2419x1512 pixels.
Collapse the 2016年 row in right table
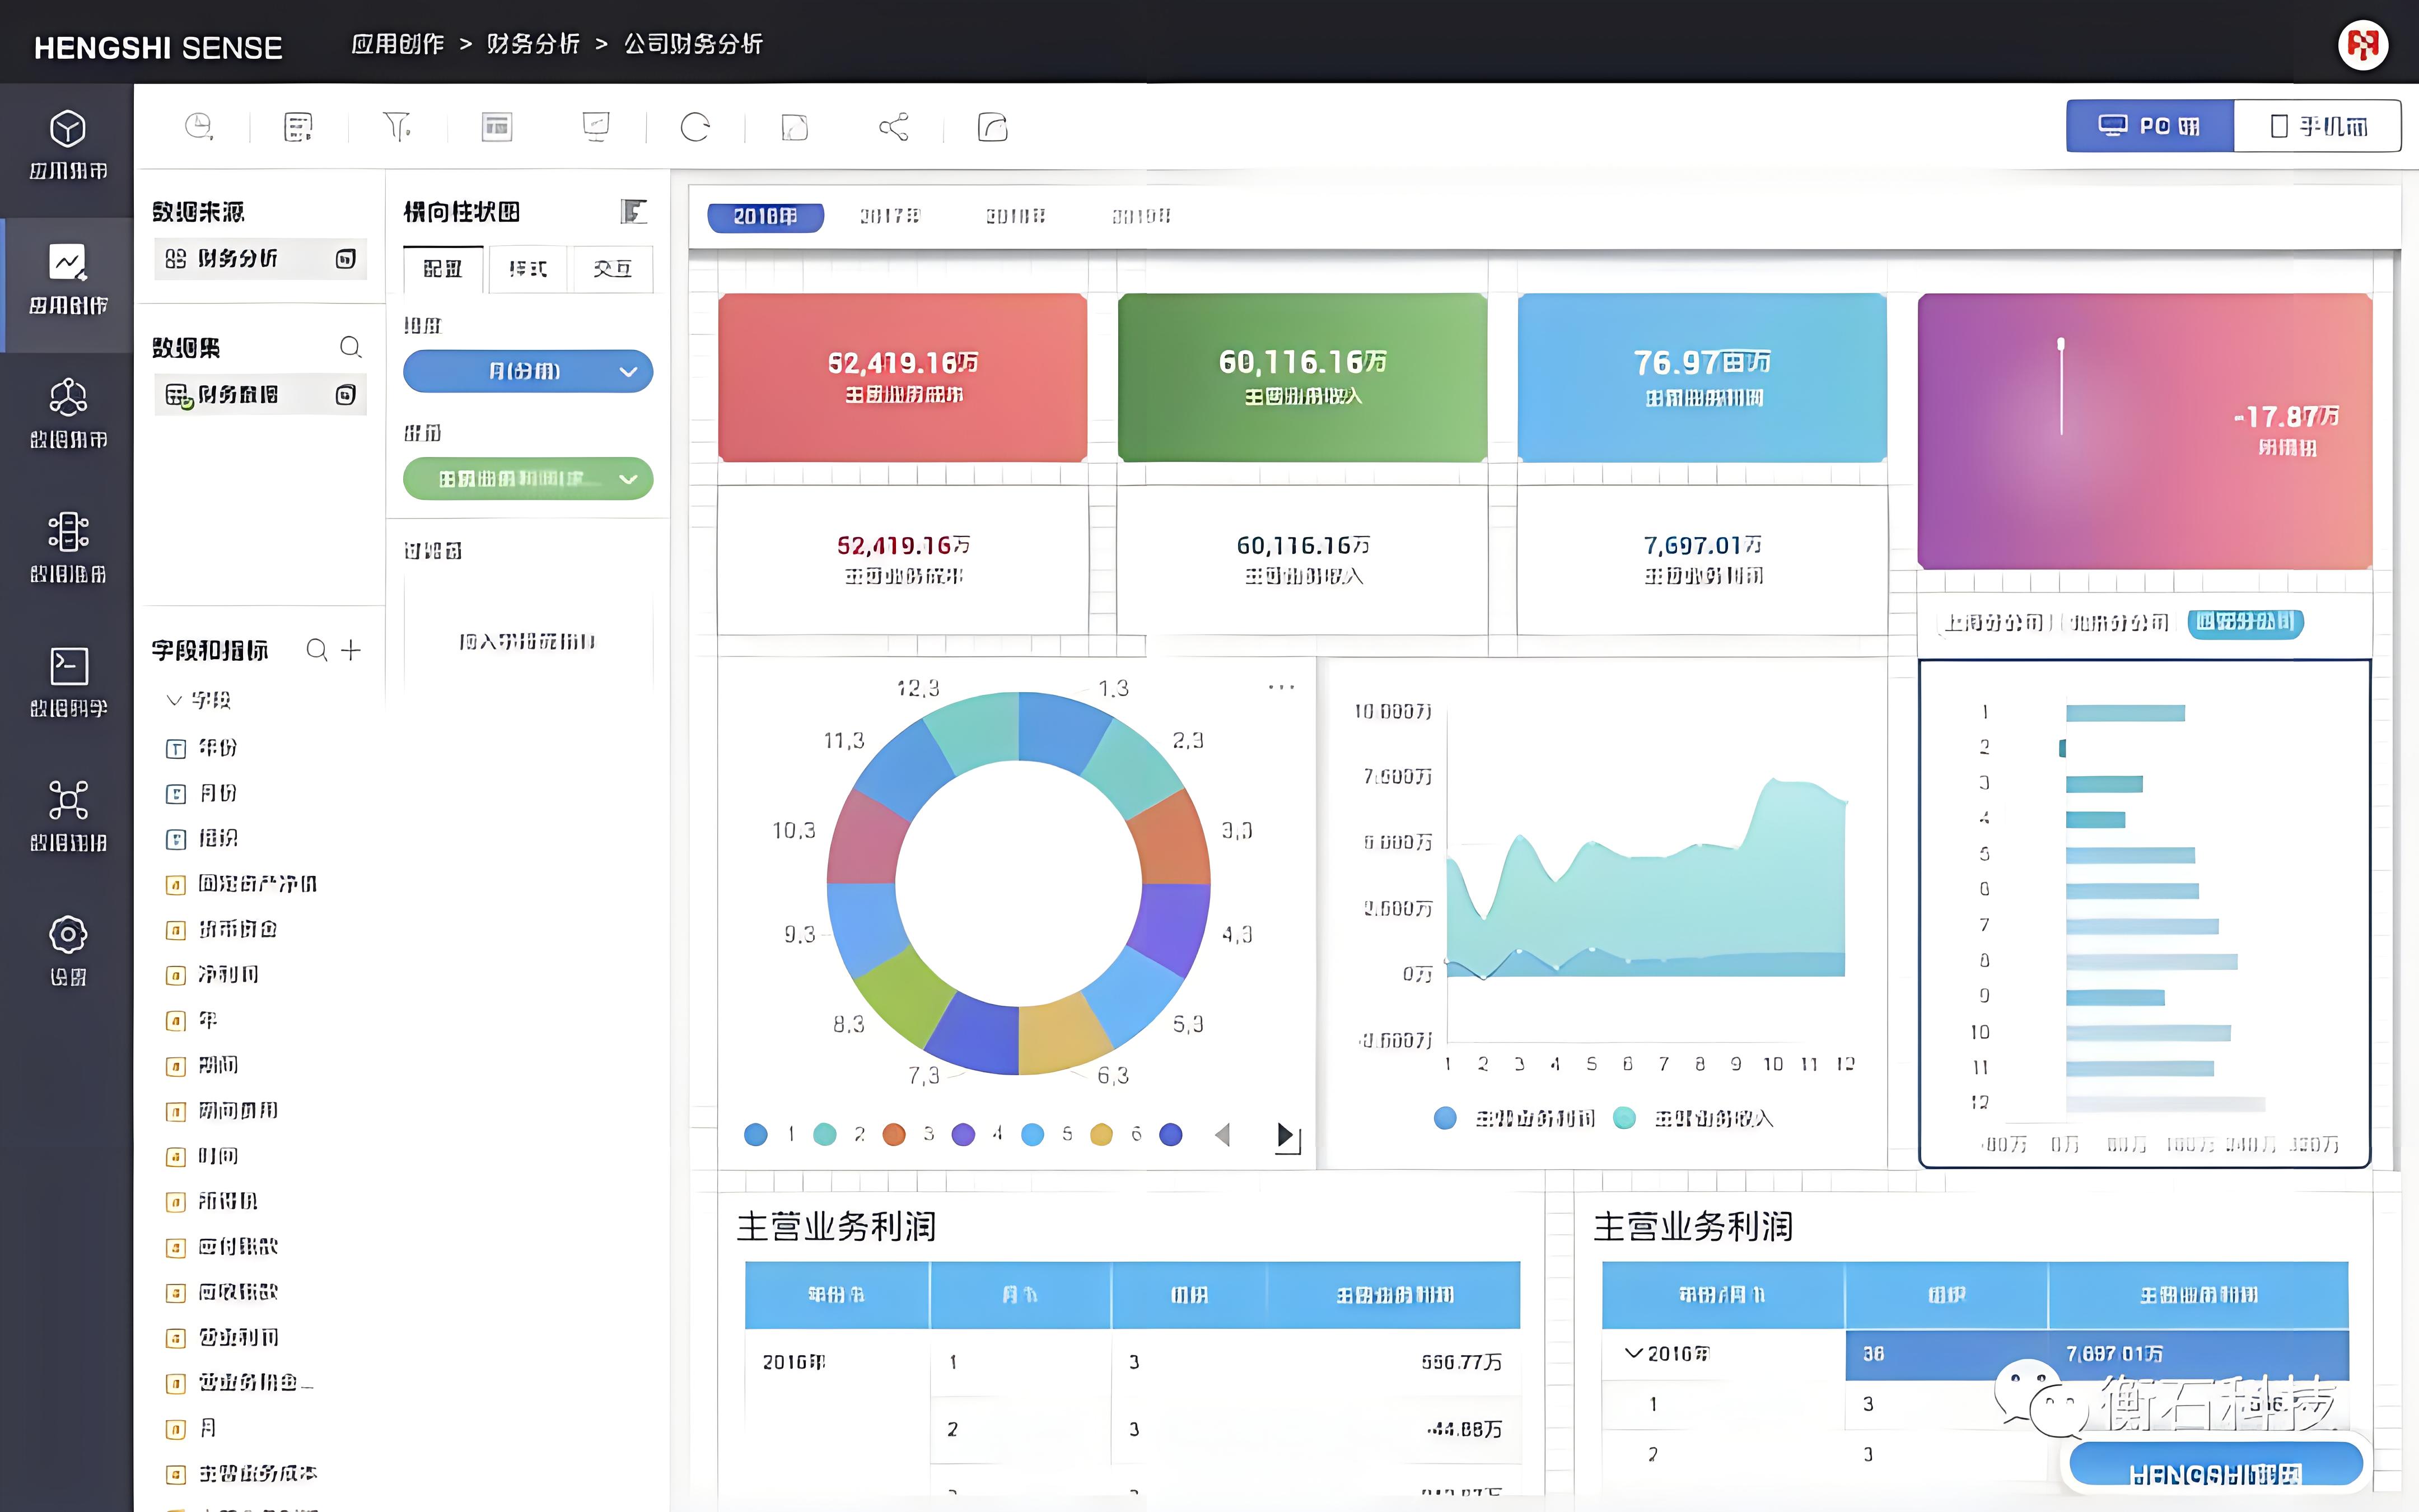coord(1633,1353)
